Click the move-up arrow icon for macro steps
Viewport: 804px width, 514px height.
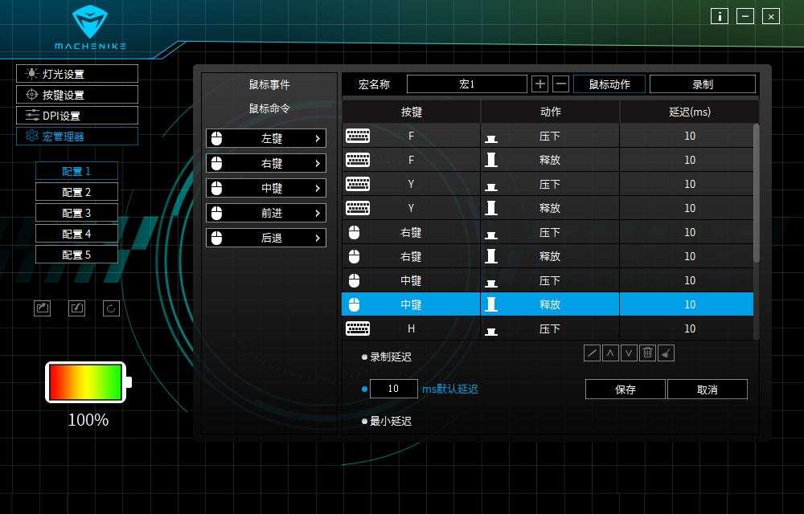611,353
